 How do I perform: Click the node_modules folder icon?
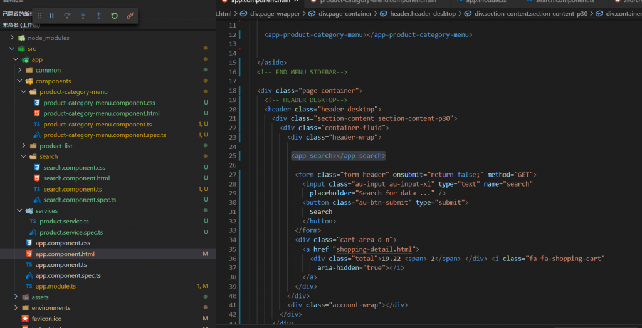(x=21, y=38)
